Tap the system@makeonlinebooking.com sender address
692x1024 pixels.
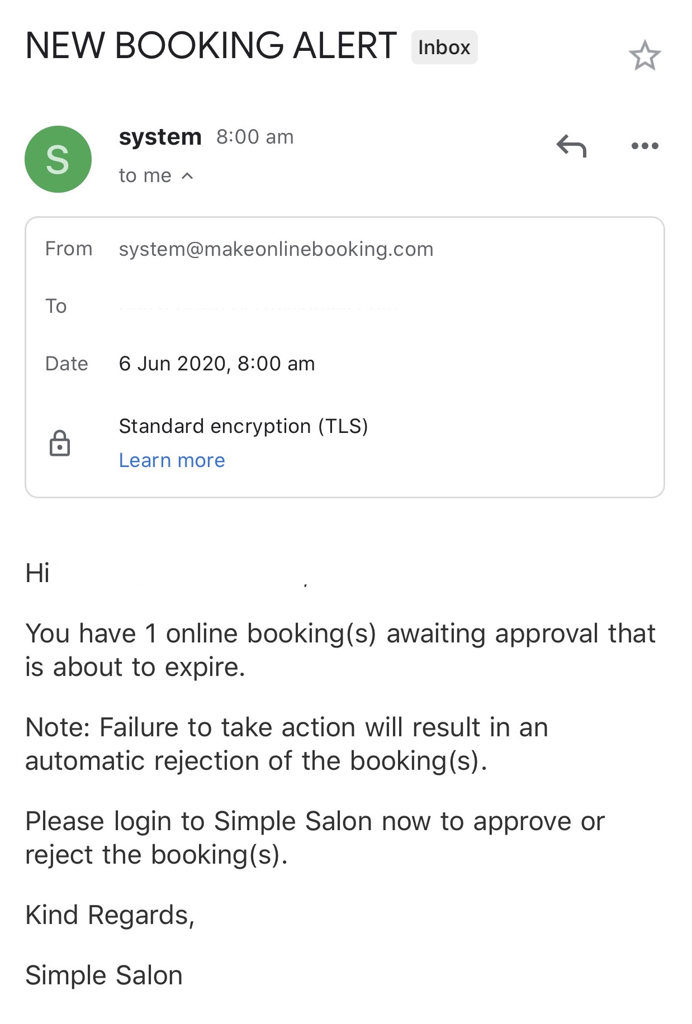coord(276,249)
